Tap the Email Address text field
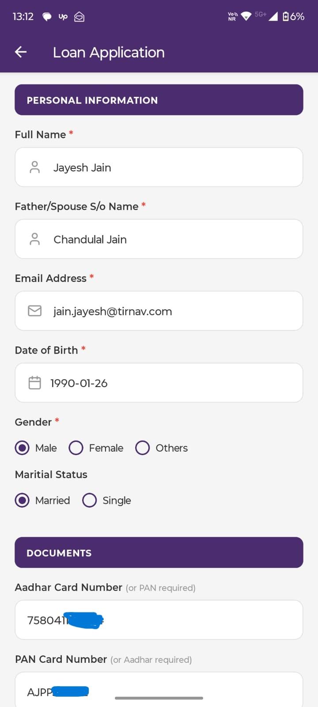The height and width of the screenshot is (707, 318). pyautogui.click(x=159, y=311)
